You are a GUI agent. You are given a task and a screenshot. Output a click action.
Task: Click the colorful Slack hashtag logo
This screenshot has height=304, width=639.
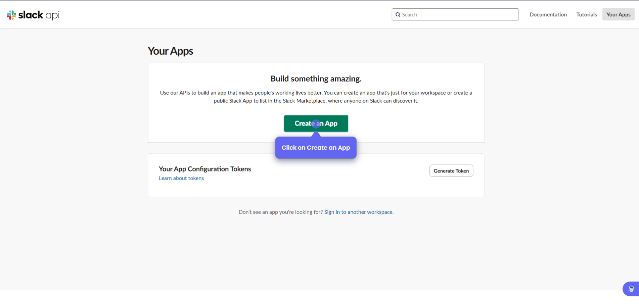point(11,15)
